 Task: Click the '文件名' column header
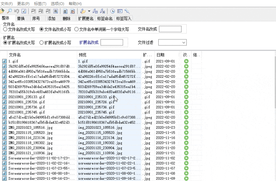tap(42, 55)
